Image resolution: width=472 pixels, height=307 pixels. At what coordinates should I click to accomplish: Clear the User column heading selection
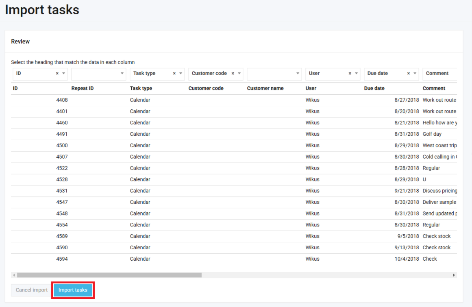tap(350, 74)
